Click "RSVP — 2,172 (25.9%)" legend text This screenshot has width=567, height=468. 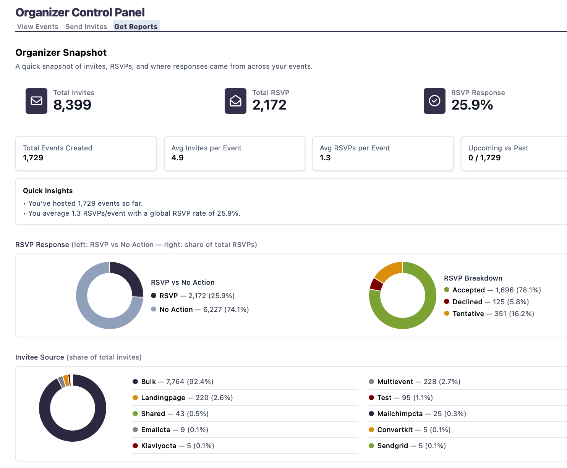(x=197, y=295)
